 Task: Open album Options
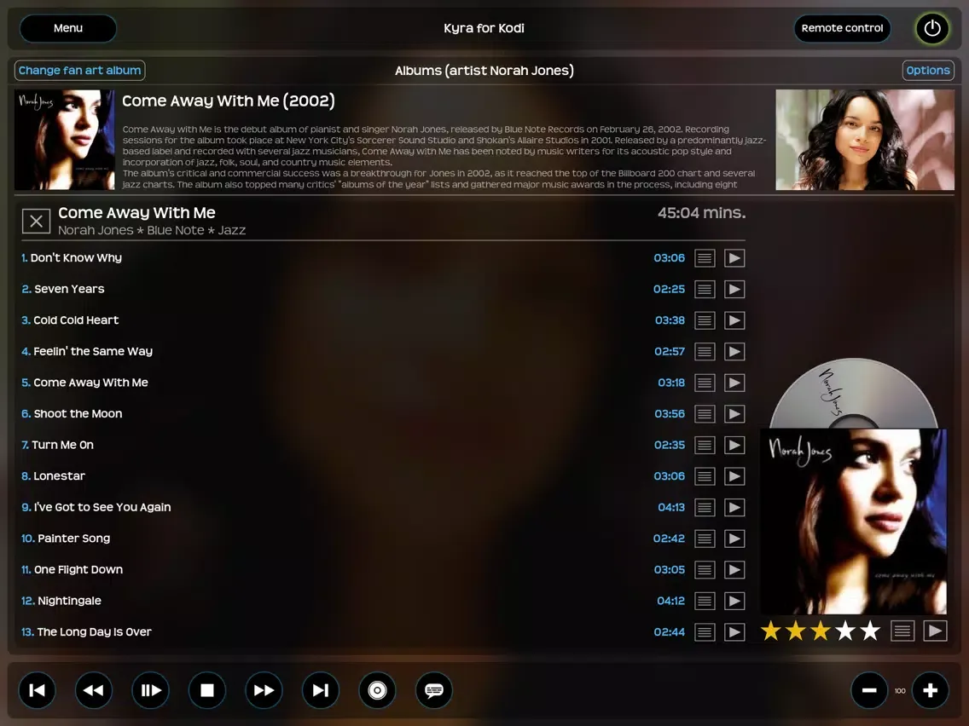coord(927,71)
